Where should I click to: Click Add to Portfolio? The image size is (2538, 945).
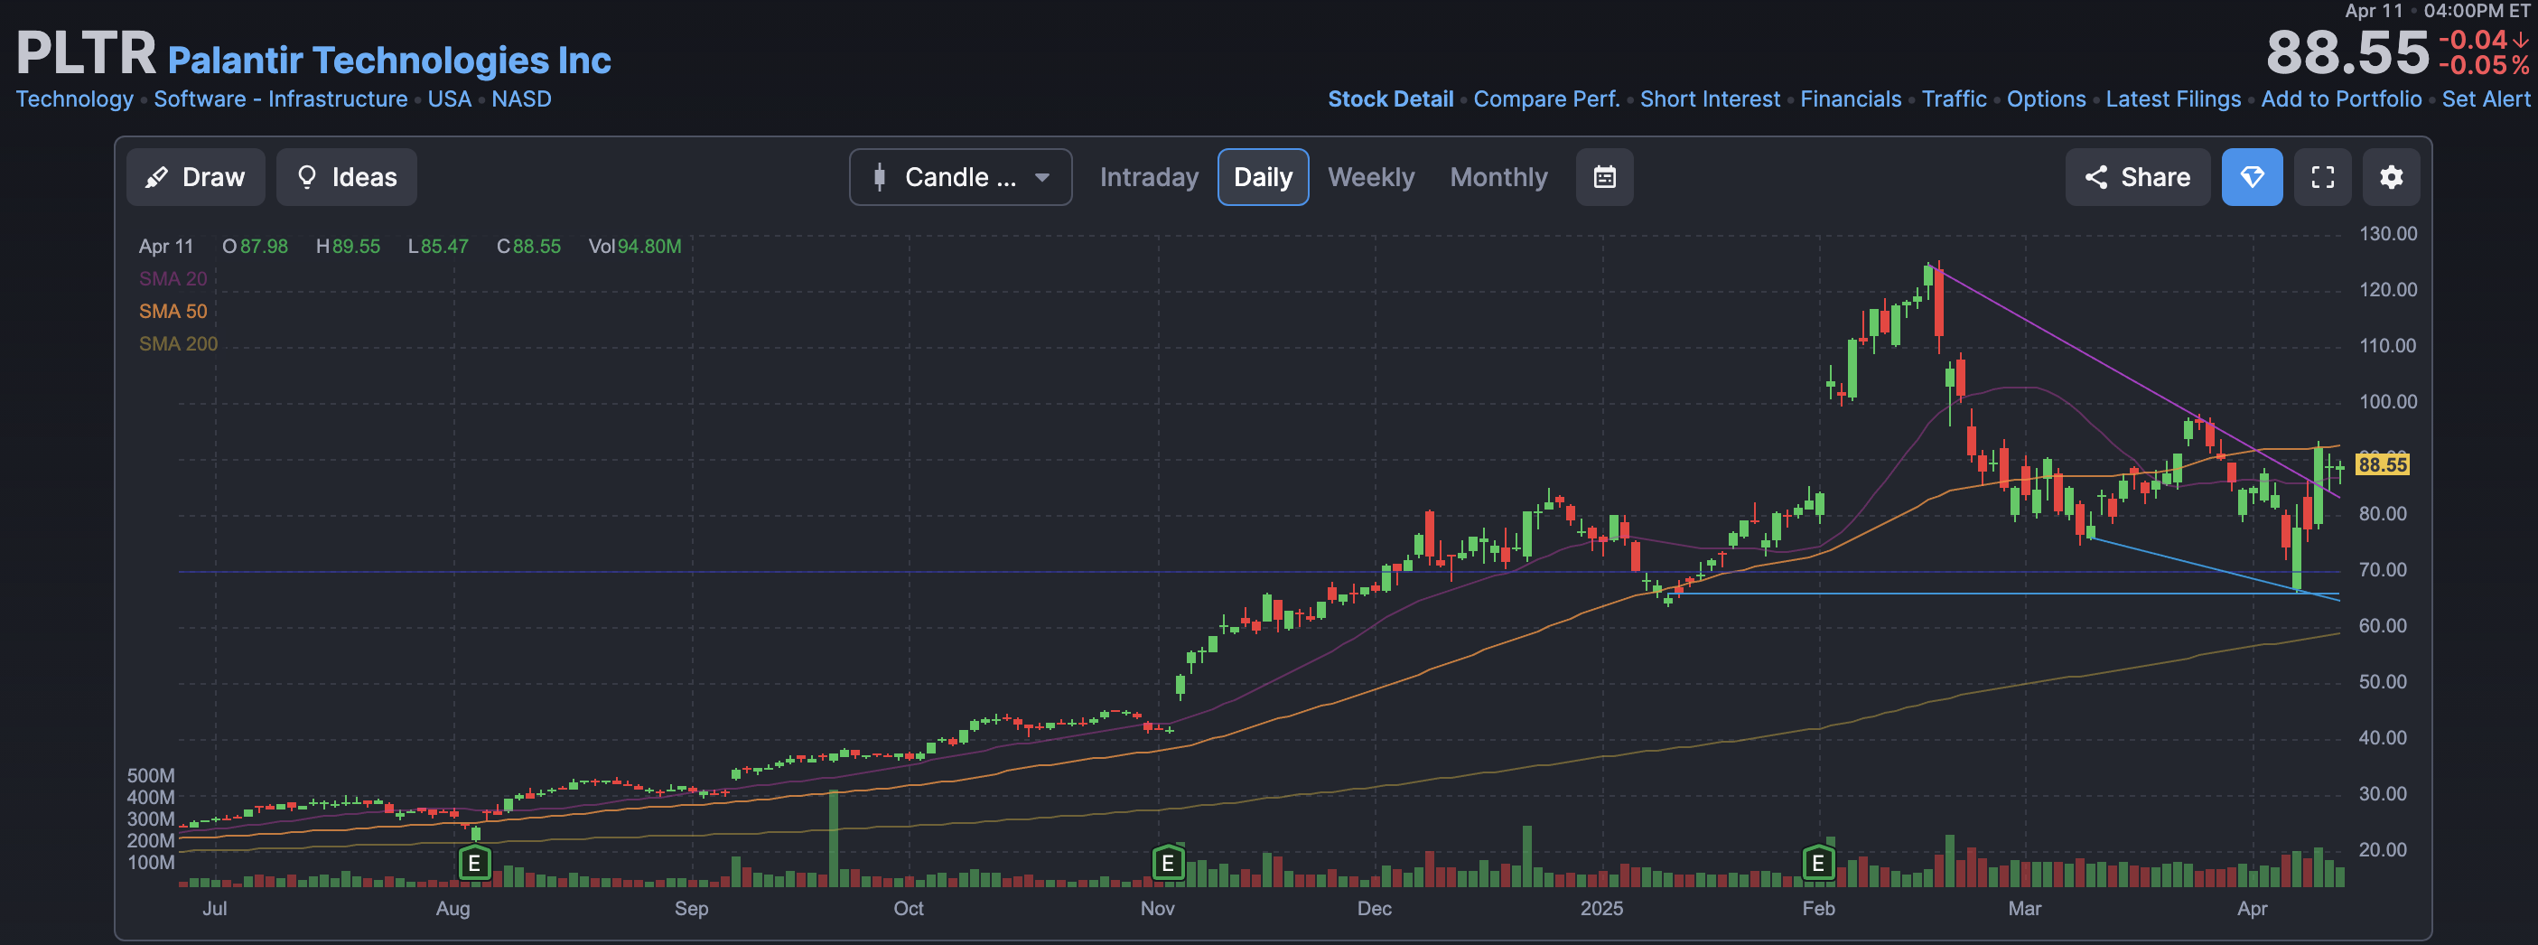coord(2341,98)
